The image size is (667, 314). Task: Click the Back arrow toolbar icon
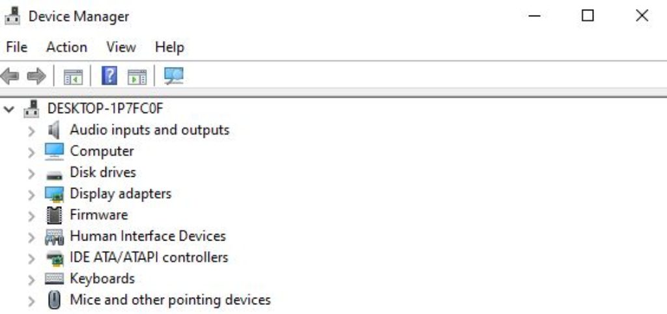point(10,76)
